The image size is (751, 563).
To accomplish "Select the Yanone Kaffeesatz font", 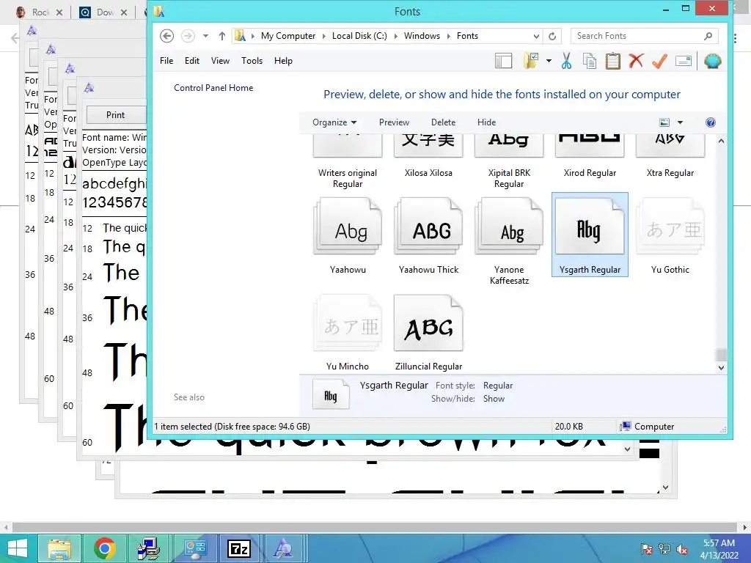I will point(509,240).
